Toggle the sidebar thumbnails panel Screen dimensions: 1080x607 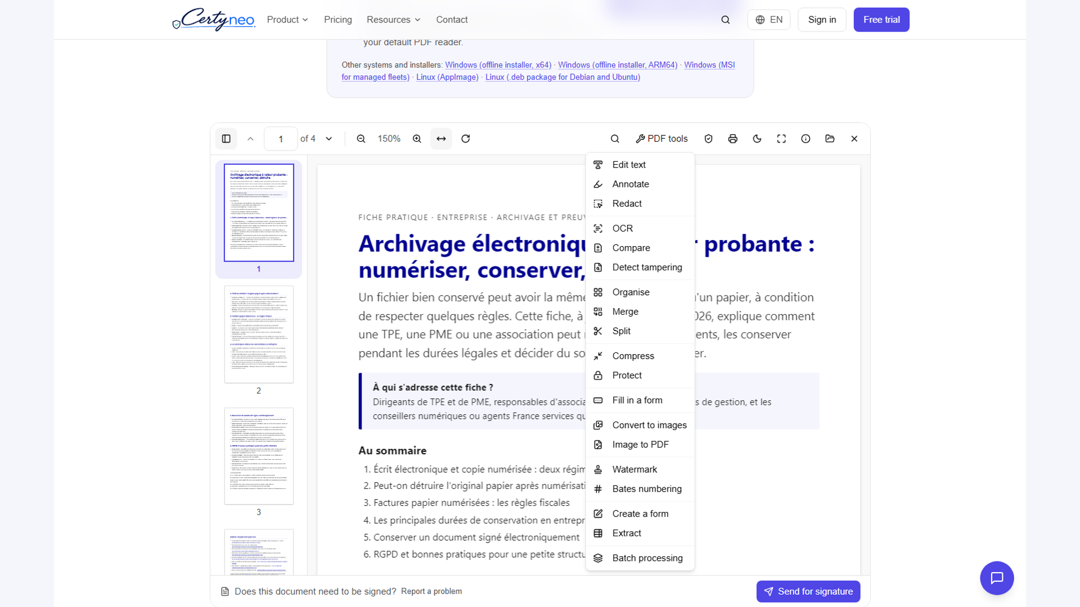tap(226, 139)
